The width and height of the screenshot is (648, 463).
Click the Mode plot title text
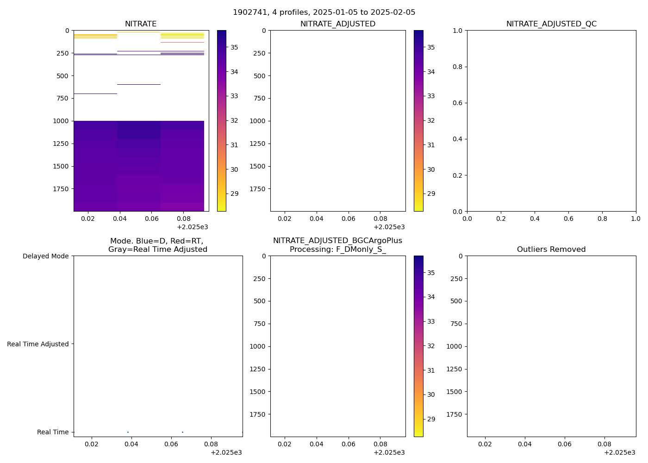(158, 245)
